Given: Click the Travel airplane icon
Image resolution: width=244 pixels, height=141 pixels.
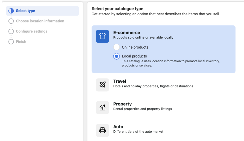Looking at the screenshot, I should (x=102, y=85).
